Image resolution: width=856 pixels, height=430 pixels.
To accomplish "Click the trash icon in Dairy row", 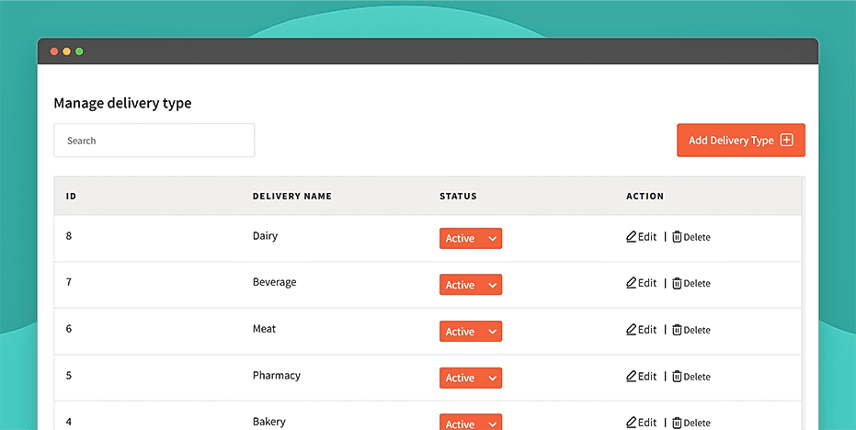I will tap(677, 237).
